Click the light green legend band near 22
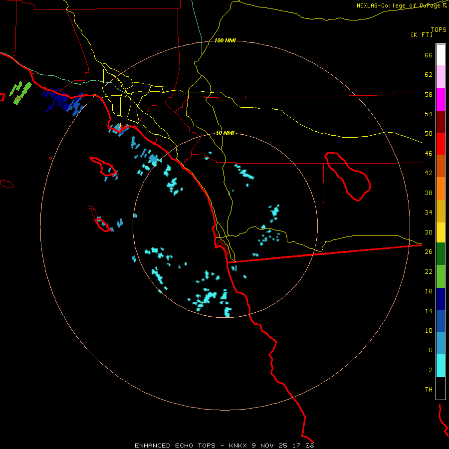The image size is (449, 449). (441, 276)
